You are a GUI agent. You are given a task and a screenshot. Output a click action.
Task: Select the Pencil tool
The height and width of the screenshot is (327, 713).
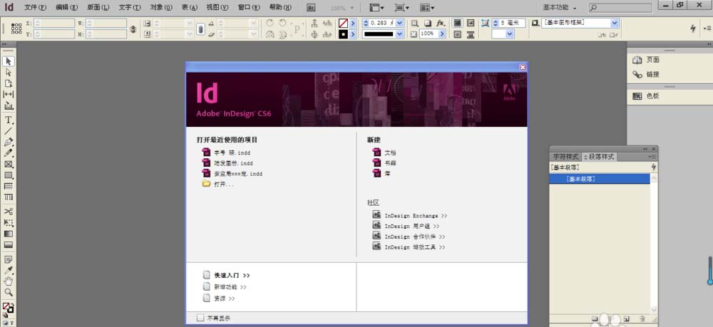[x=8, y=153]
